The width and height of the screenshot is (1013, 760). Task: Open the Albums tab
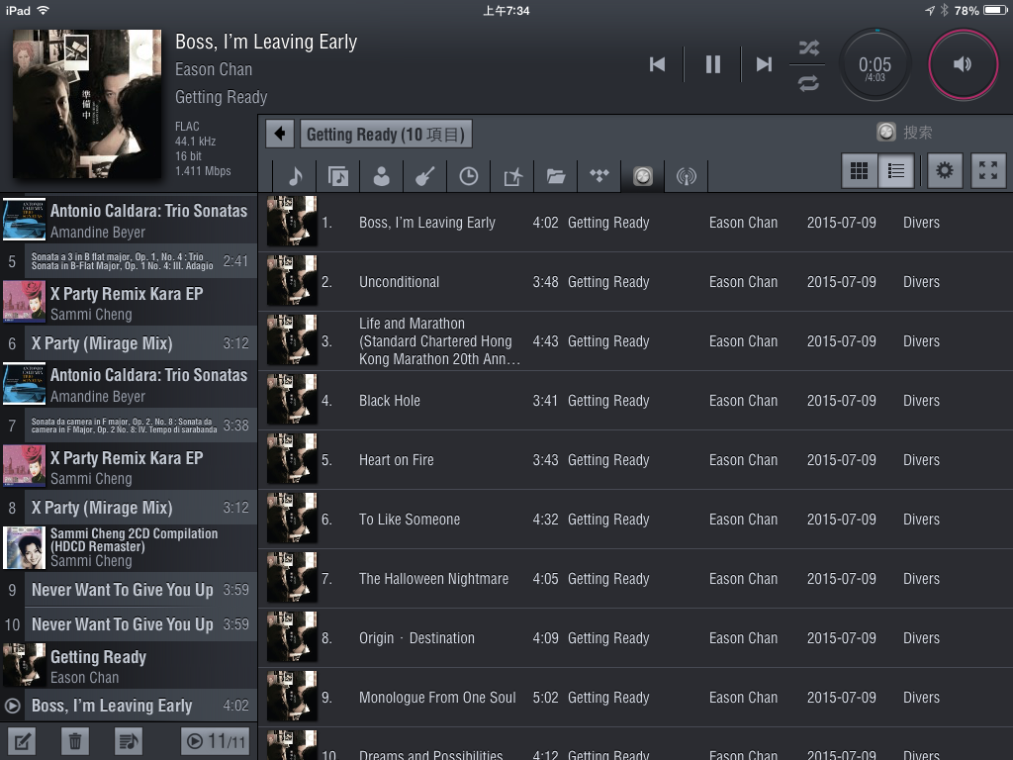(x=338, y=176)
